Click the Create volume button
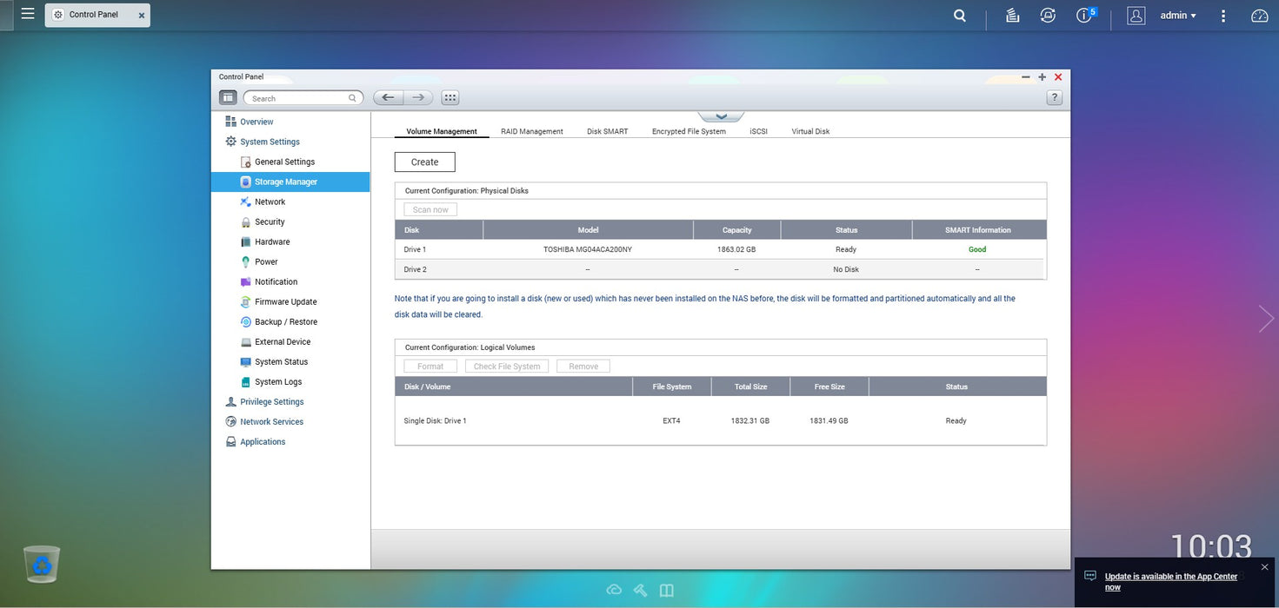The height and width of the screenshot is (608, 1279). point(425,162)
